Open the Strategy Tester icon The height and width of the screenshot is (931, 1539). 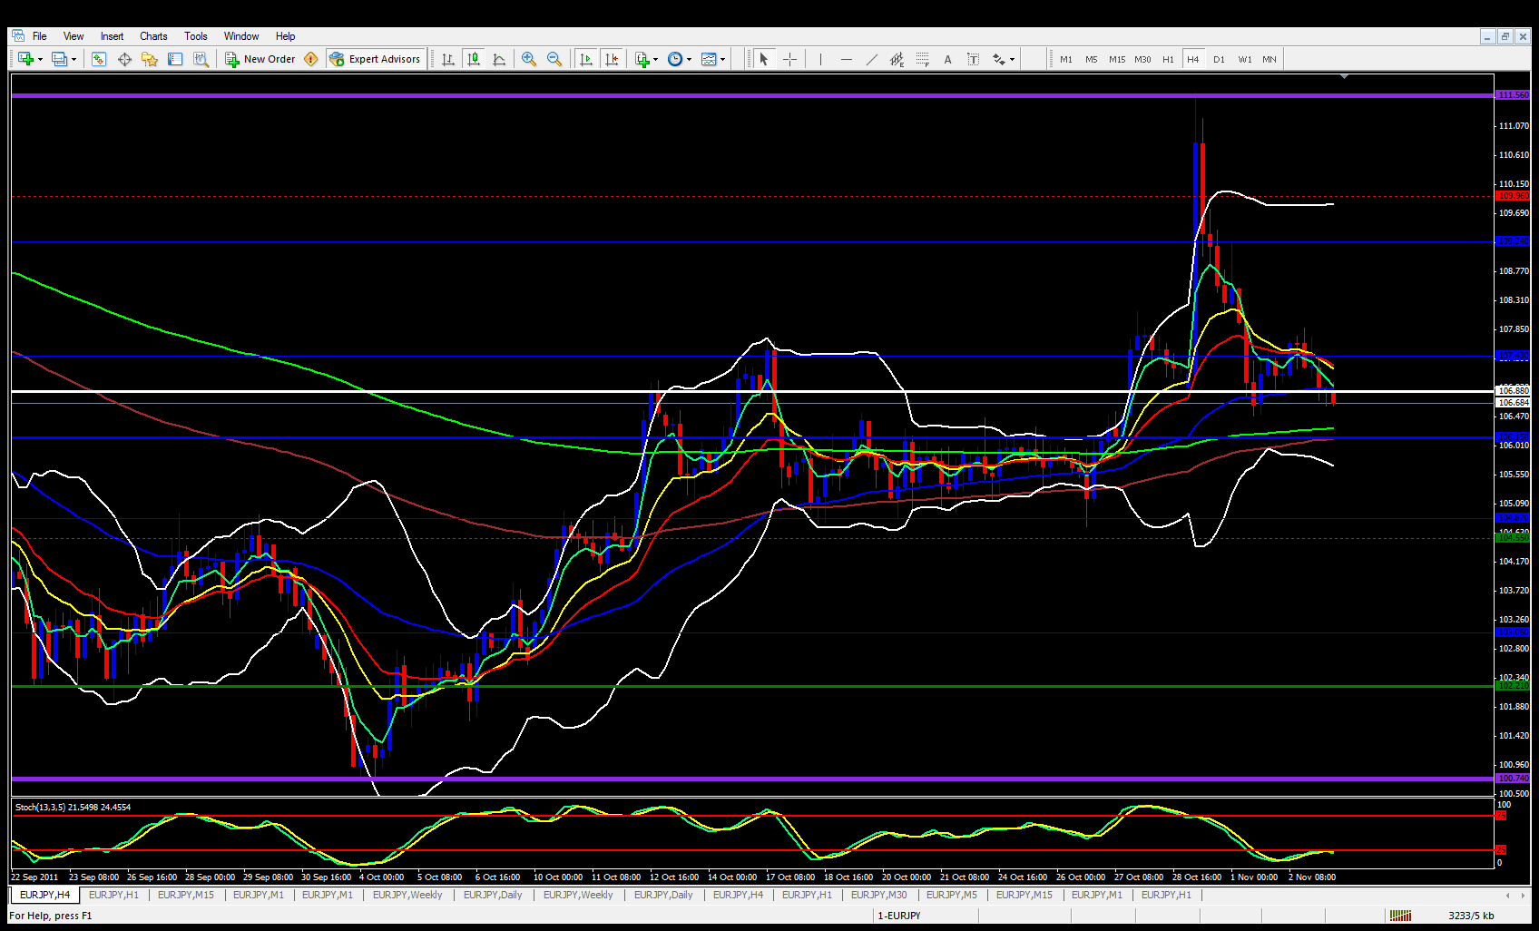point(201,59)
